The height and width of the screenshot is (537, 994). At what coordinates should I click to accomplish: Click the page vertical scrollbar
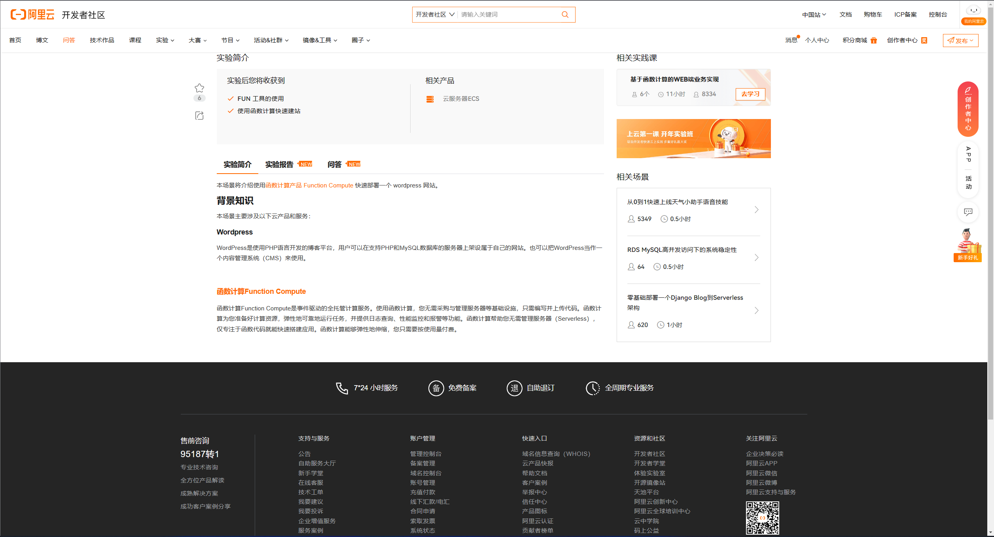click(990, 214)
